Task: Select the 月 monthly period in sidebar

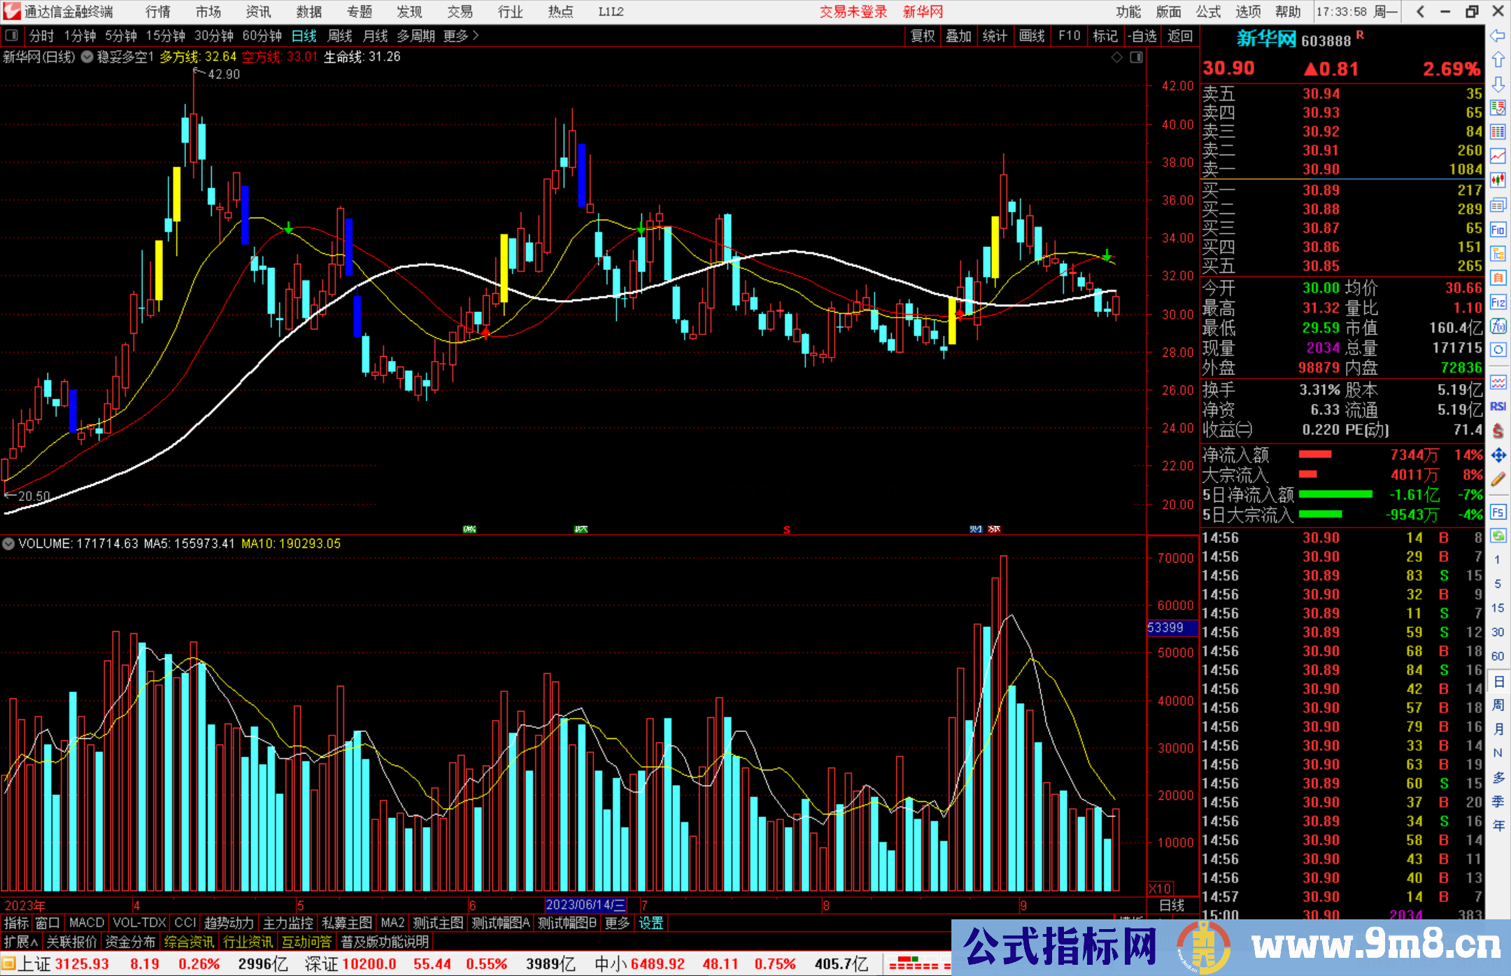Action: pos(1498,729)
